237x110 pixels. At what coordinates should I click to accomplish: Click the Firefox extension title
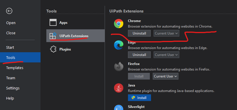tap(134, 64)
